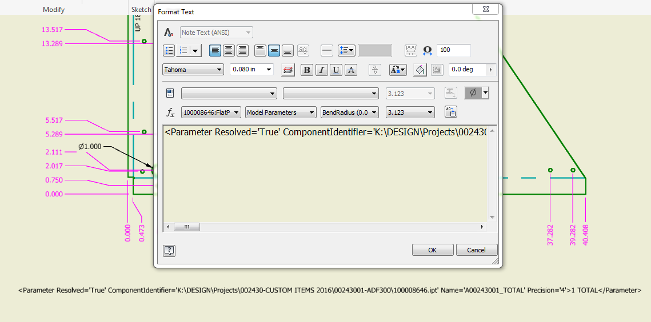Viewport: 651px width, 322px height.
Task: Open the first empty property type dropdown
Action: pos(229,94)
